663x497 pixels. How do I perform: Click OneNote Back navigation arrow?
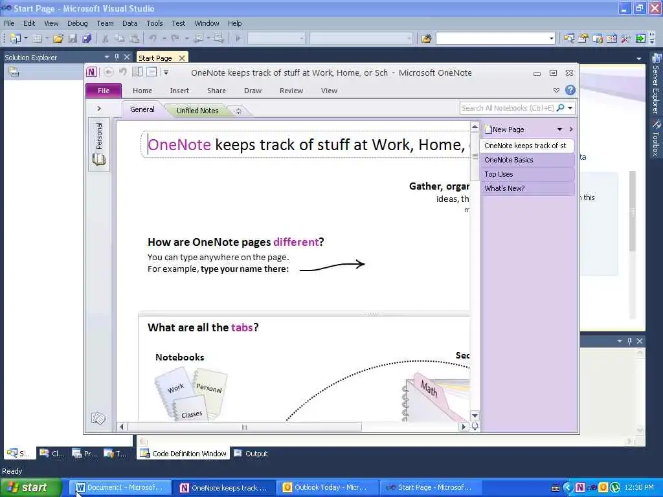coord(109,72)
